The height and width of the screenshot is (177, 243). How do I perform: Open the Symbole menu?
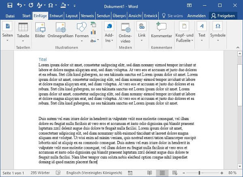pyautogui.click(x=218, y=32)
